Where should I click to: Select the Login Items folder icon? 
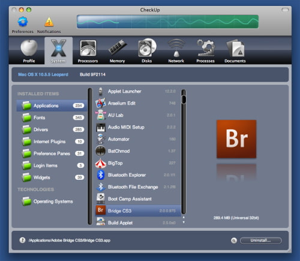[26, 165]
